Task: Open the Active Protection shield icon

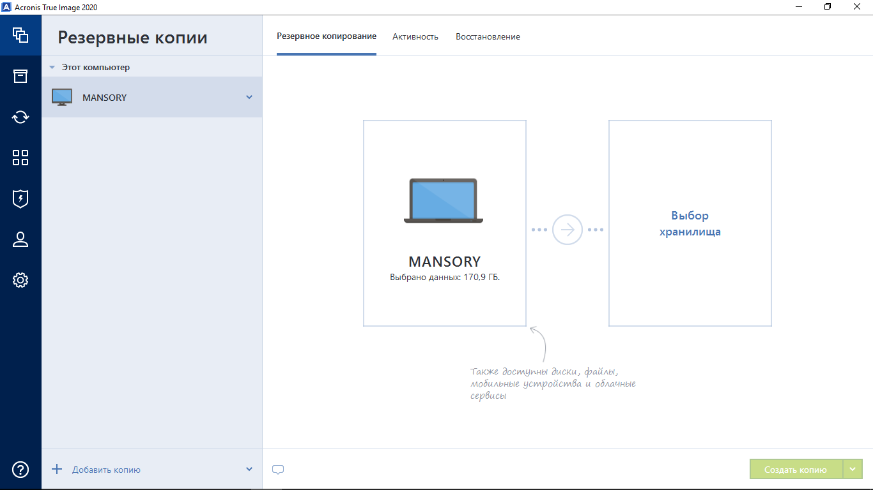Action: click(20, 198)
